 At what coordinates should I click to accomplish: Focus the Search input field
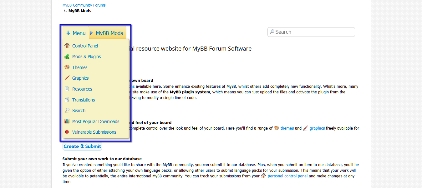pos(311,32)
